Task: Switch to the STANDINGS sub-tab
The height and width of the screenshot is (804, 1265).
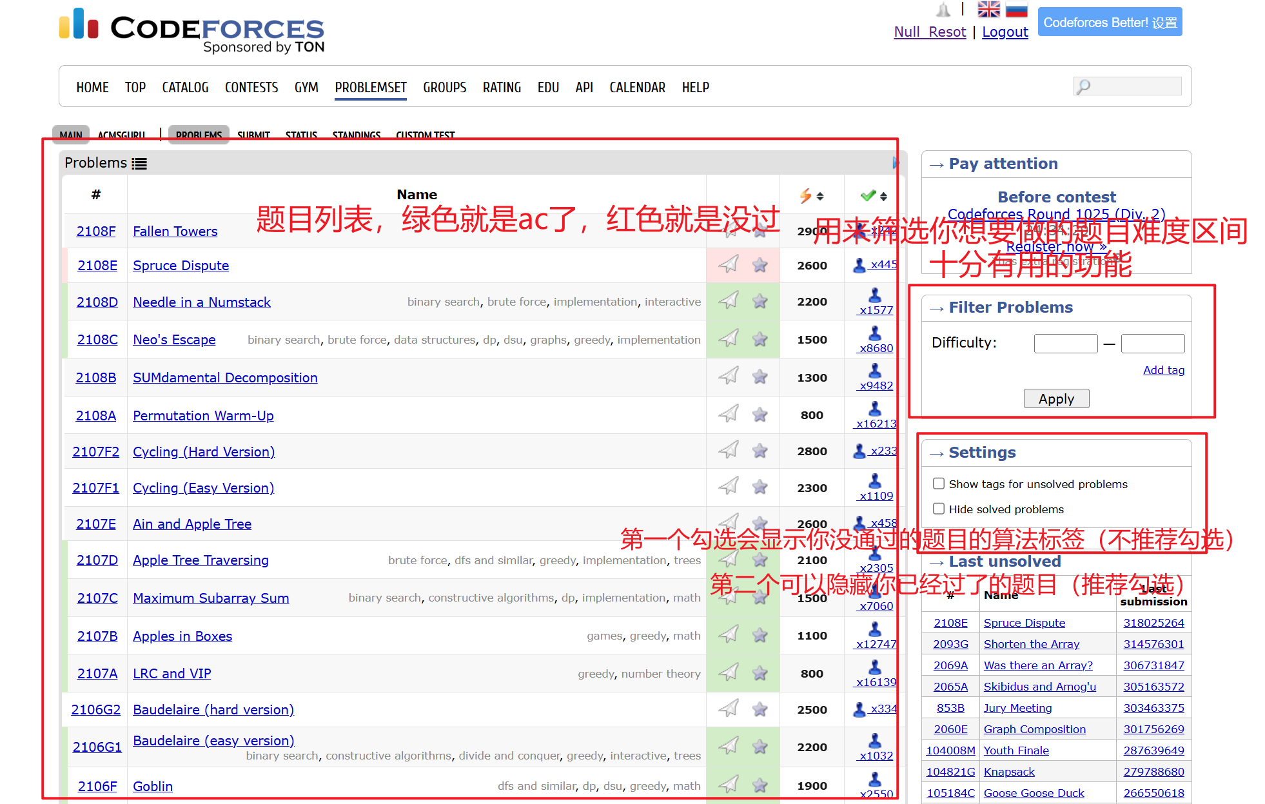Action: [356, 135]
